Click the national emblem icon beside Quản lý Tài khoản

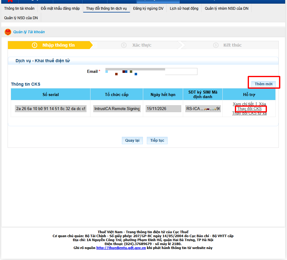pyautogui.click(x=8, y=32)
